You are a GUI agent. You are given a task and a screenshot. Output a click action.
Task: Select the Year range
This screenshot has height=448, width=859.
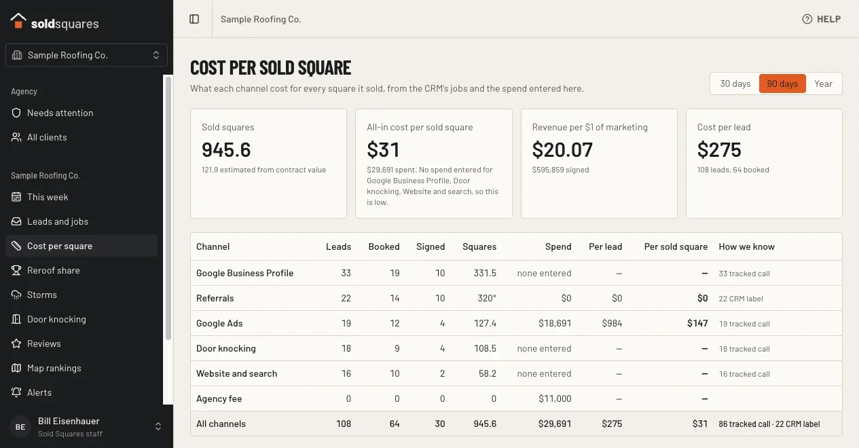tap(823, 83)
